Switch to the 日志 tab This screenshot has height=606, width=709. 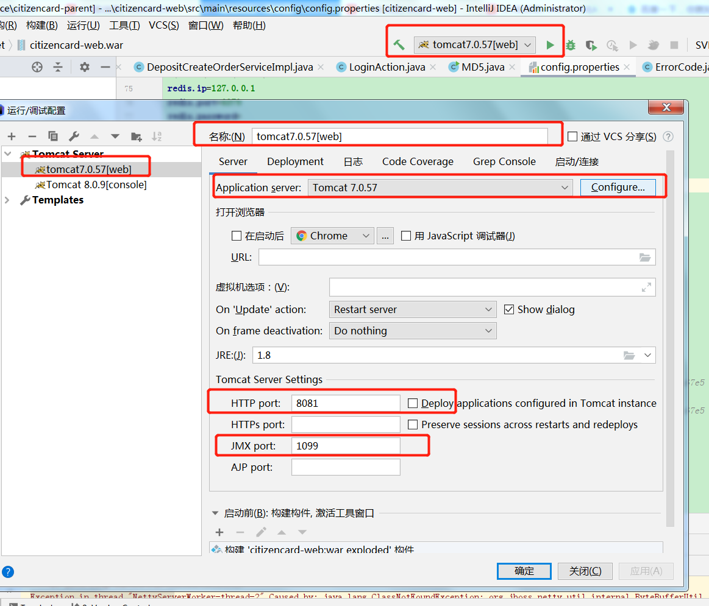click(x=353, y=162)
